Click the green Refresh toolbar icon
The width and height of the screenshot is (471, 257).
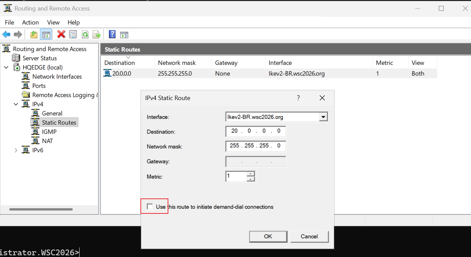(x=85, y=34)
